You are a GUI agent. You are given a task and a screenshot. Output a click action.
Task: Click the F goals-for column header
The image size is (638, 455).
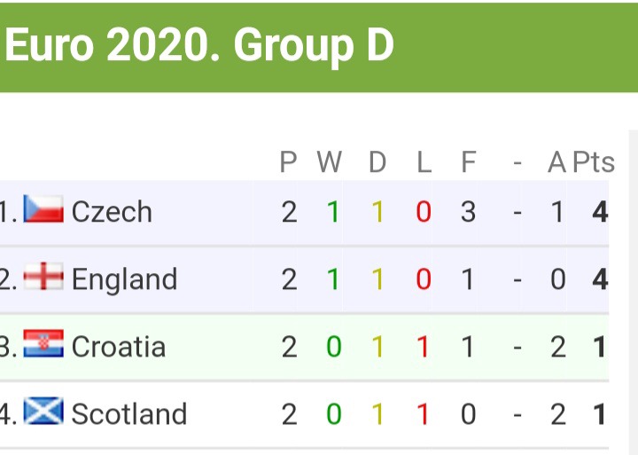pyautogui.click(x=469, y=162)
